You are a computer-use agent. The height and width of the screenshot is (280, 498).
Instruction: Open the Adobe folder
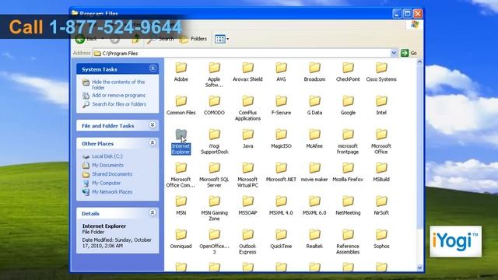181,72
